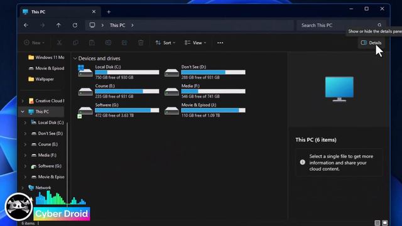Screen dimensions: 402x226
Task: Open the Sort dropdown
Action: (165, 43)
